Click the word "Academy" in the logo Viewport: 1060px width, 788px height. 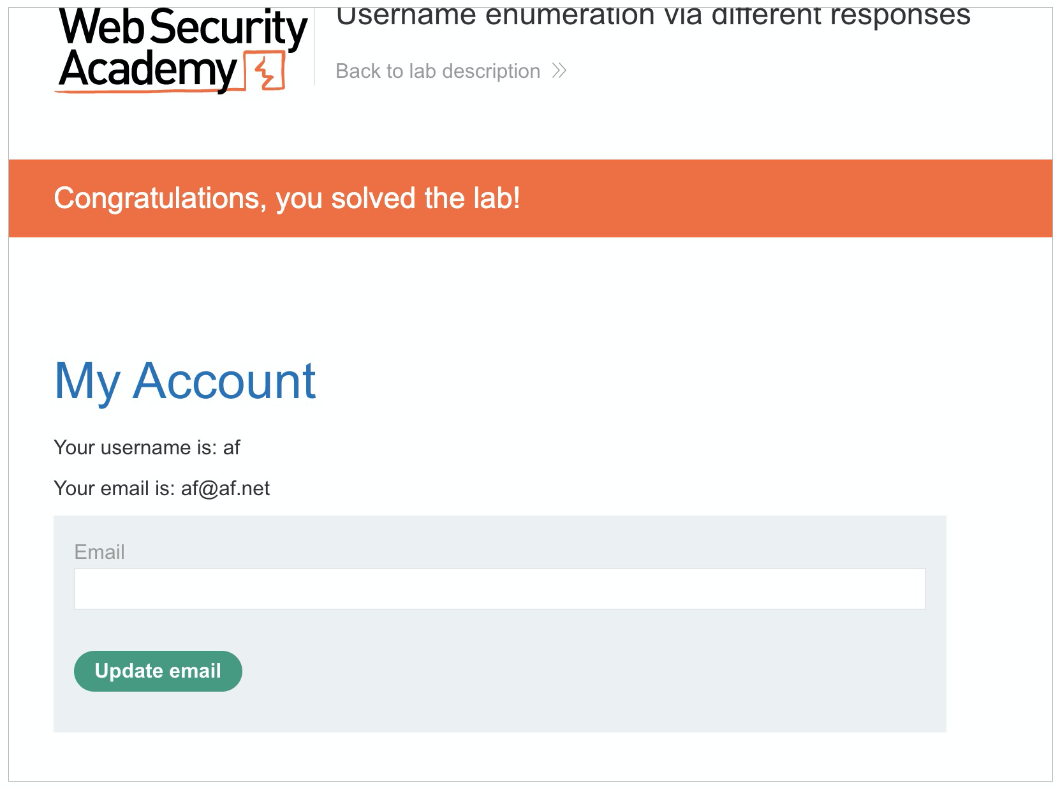[x=148, y=70]
